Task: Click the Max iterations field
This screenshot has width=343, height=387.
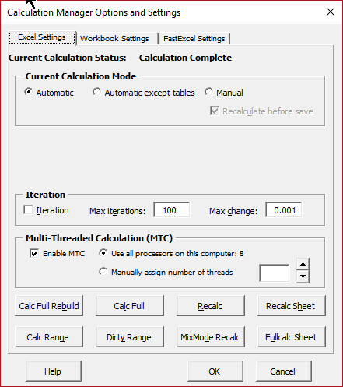Action: [x=171, y=210]
